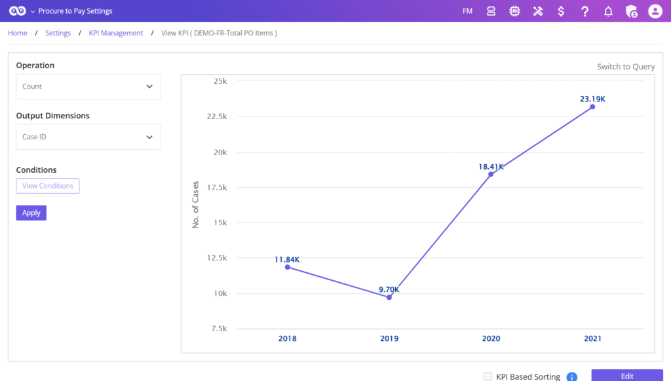Click the View Conditions button

[x=48, y=186]
